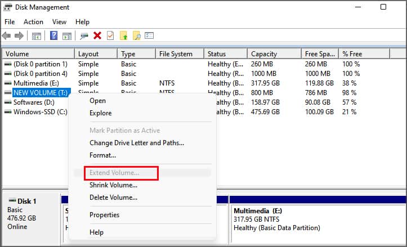
Task: Click the 317.95 GB capacity cell
Action: pos(265,83)
